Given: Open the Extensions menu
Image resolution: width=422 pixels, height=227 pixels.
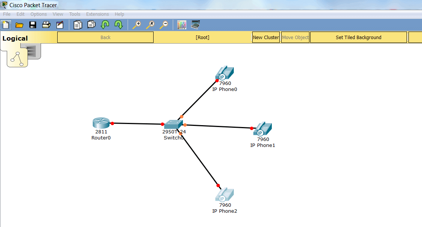Looking at the screenshot, I should point(98,14).
